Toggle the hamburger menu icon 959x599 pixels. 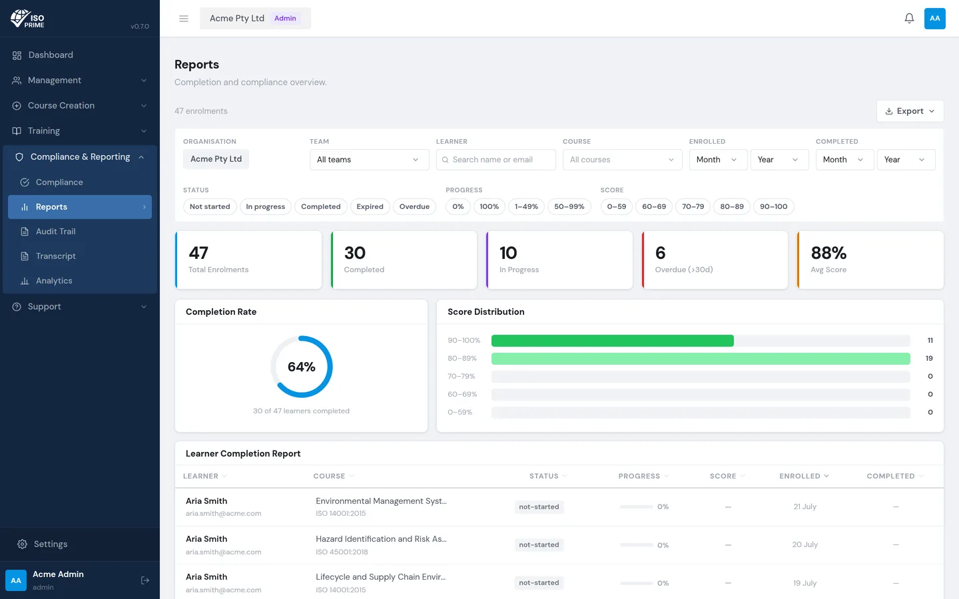(x=184, y=19)
